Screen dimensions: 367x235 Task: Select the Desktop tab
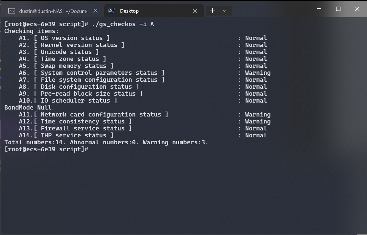[x=129, y=11]
